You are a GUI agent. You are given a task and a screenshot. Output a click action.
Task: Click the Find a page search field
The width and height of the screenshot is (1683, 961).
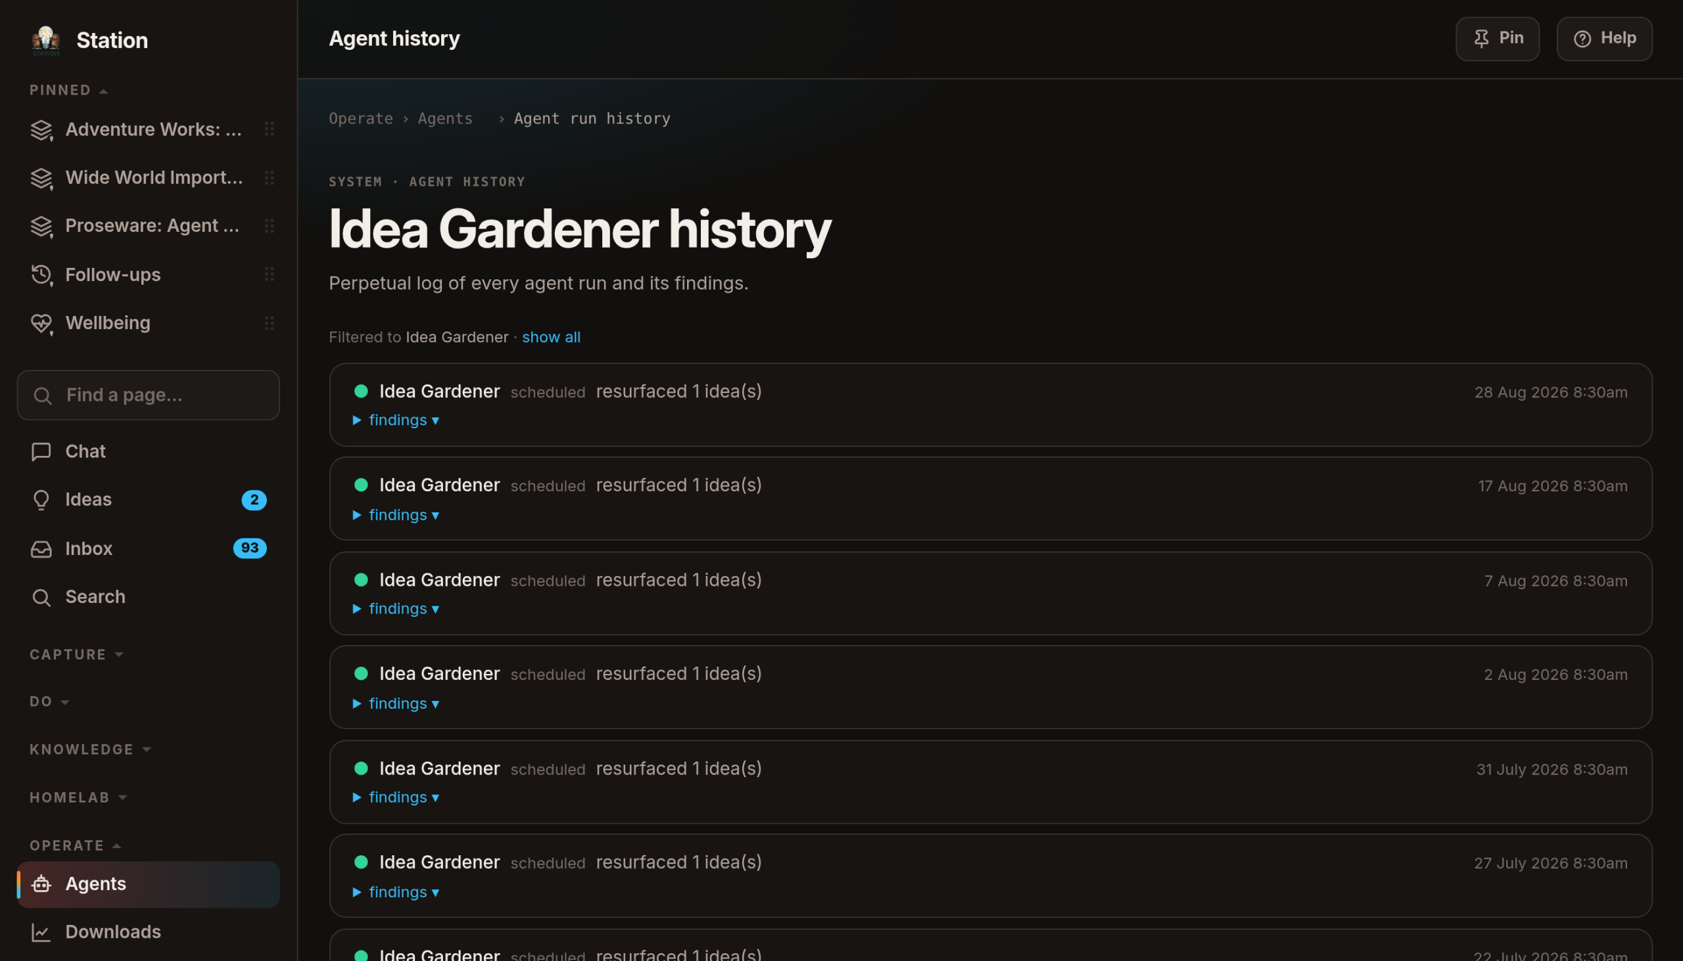click(x=148, y=395)
